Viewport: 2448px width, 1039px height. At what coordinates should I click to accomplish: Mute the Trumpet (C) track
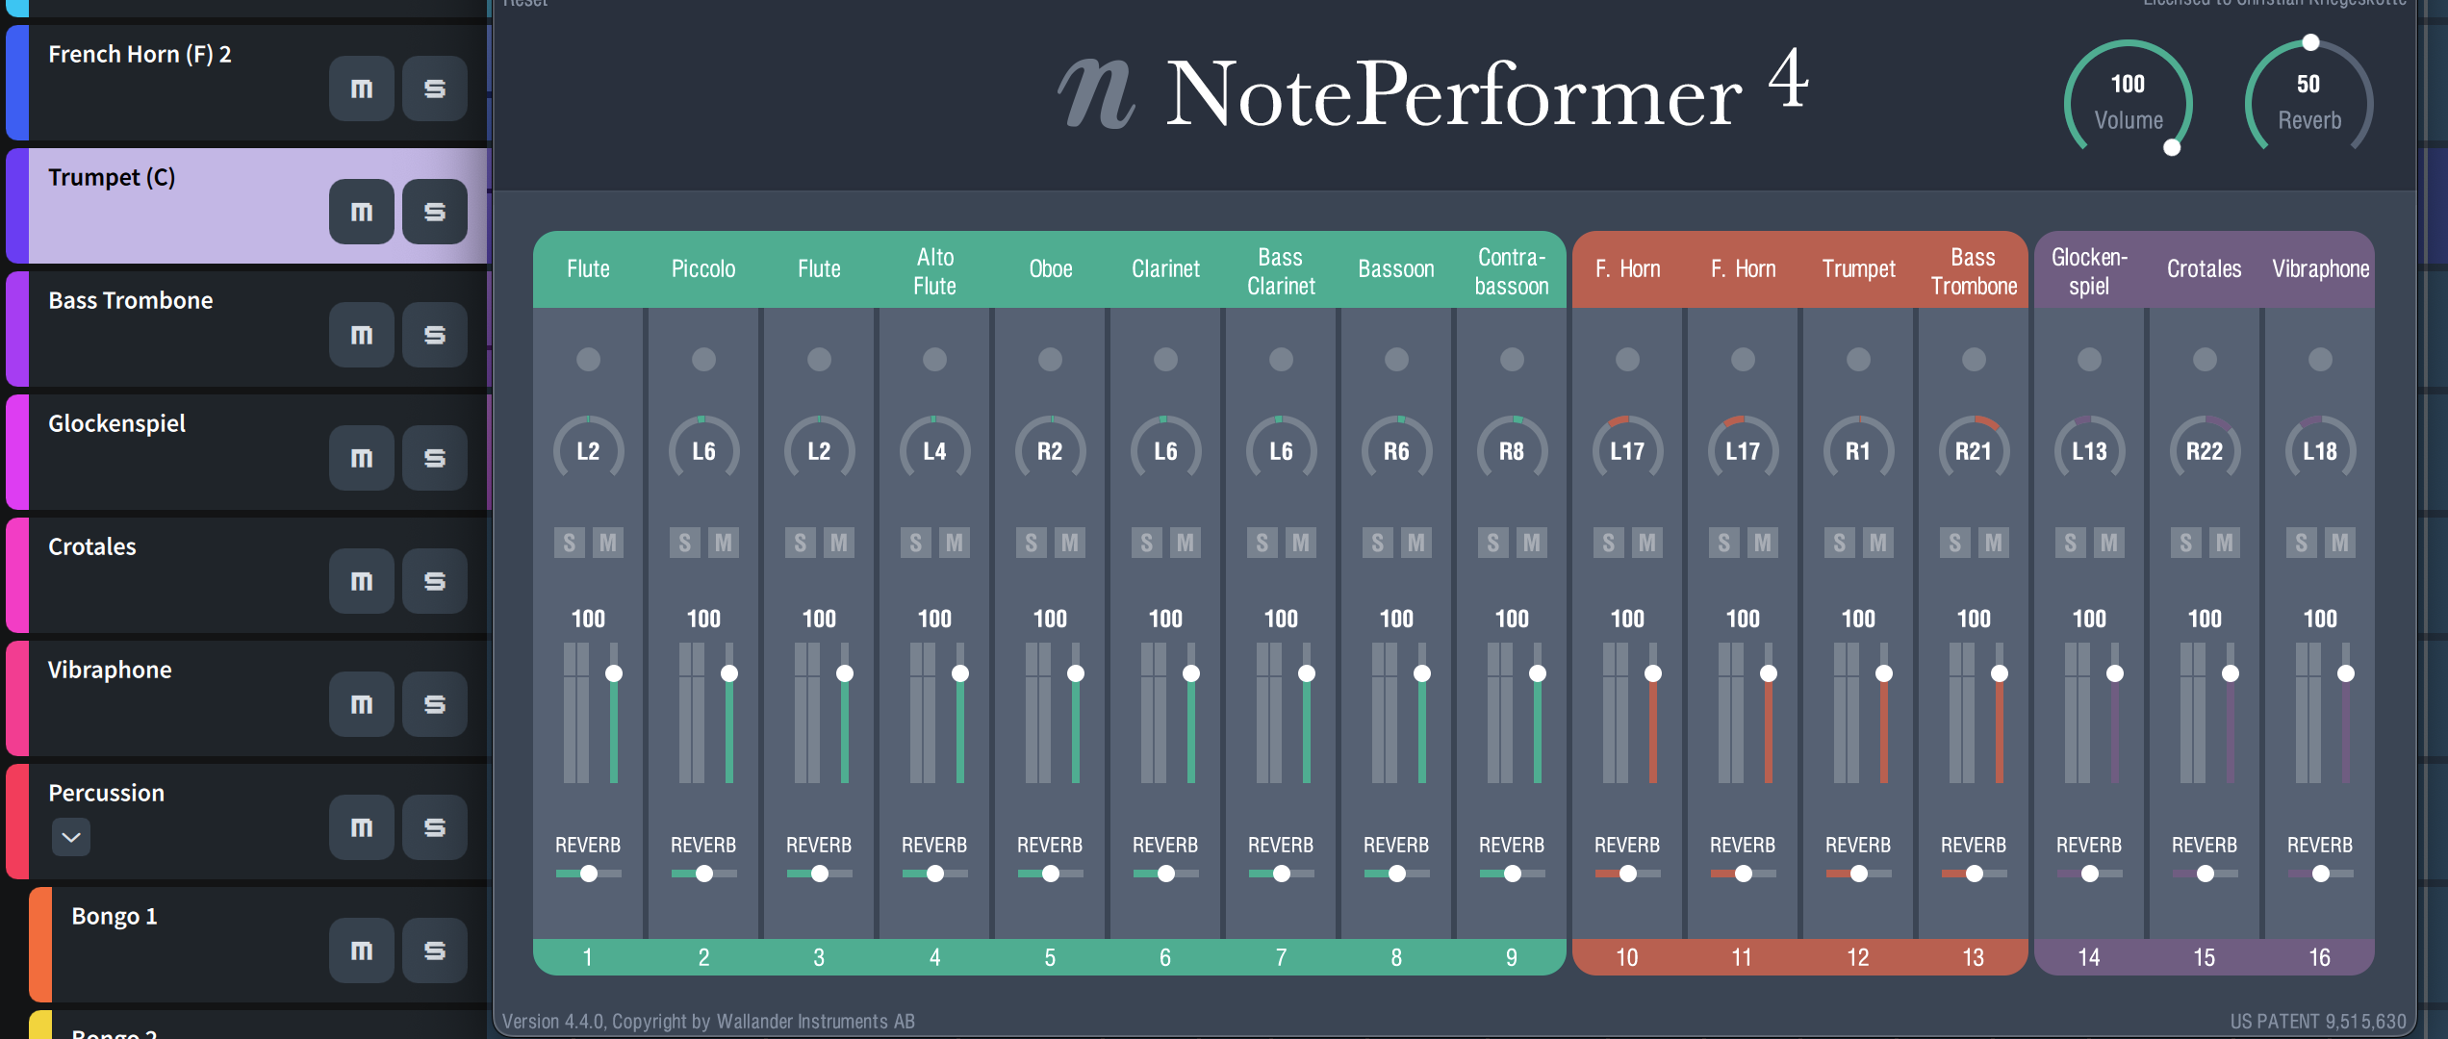click(361, 212)
